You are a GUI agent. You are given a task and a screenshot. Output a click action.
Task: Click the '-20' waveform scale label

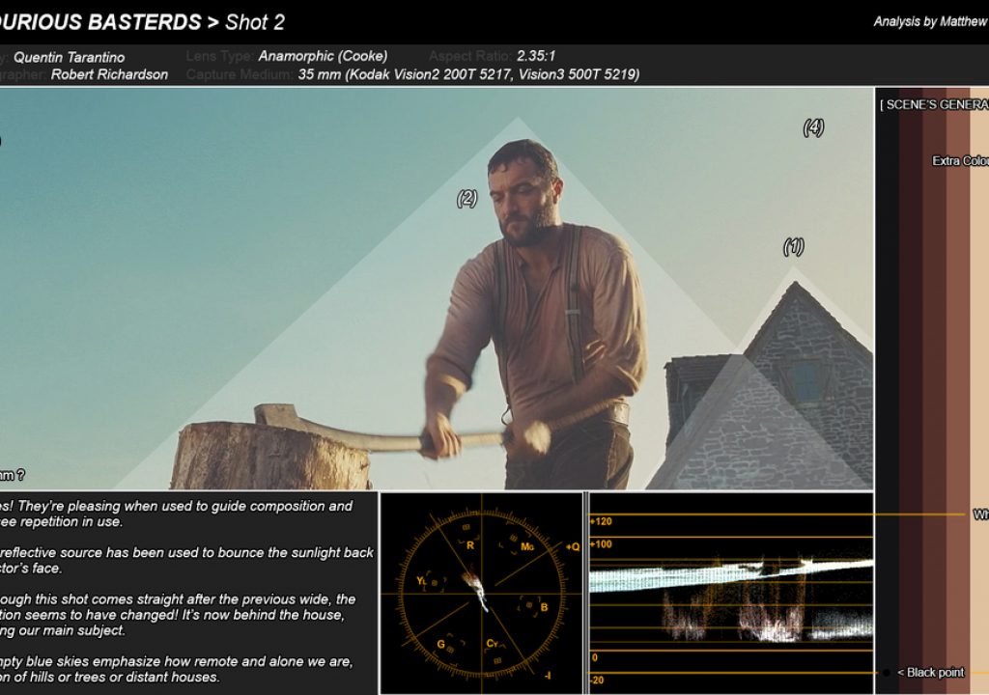tap(597, 681)
